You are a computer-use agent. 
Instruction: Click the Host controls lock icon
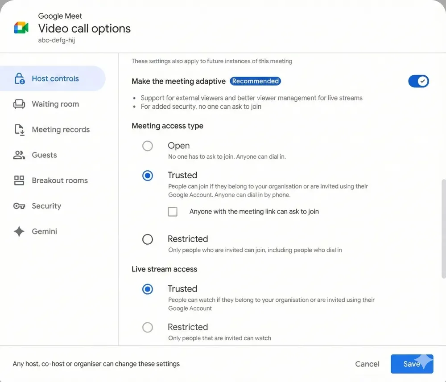[x=19, y=78]
